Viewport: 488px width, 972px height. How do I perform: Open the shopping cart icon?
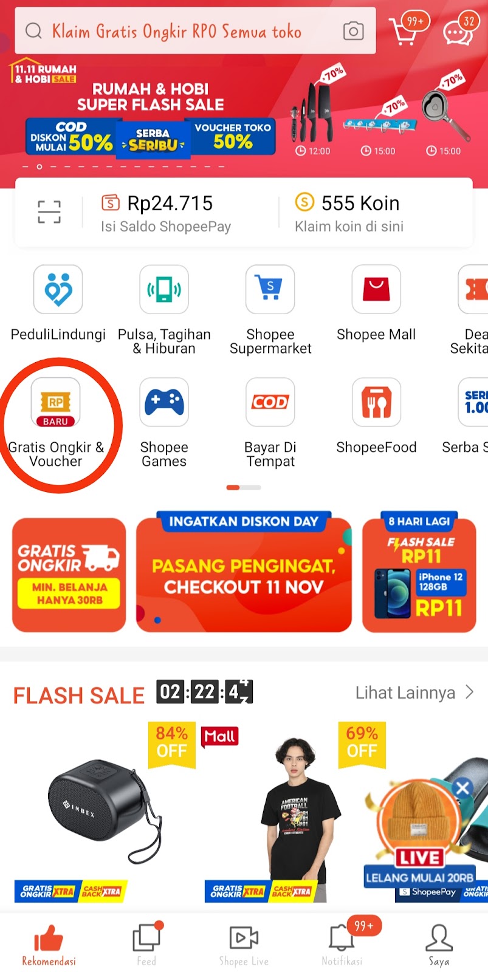click(403, 32)
